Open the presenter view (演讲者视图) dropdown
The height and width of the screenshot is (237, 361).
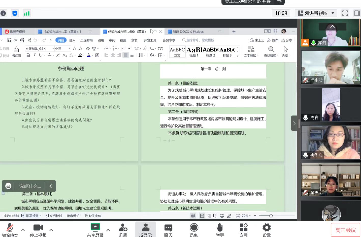tap(316, 13)
